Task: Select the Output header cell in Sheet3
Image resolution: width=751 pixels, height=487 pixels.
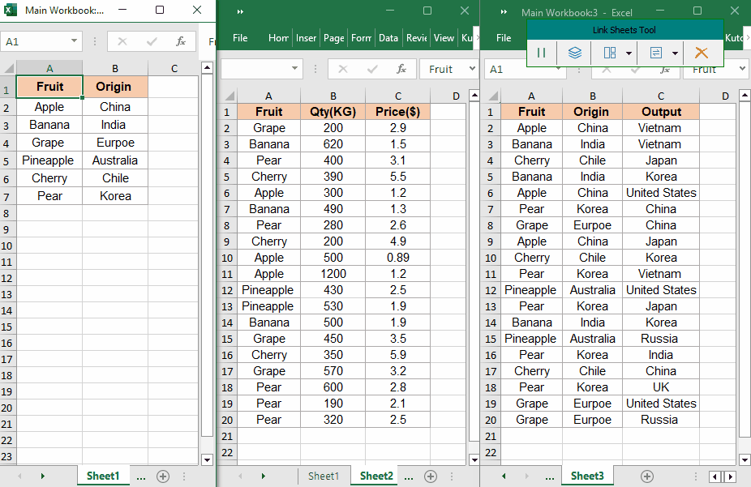Action: (661, 112)
